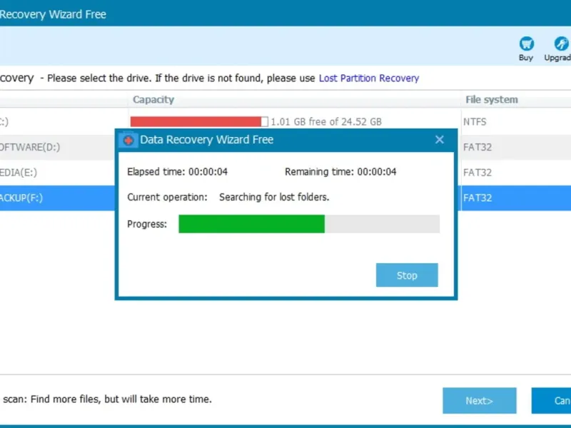Image resolution: width=571 pixels, height=428 pixels.
Task: Click FAT32 cell in the MEDIA(E:) row
Action: click(x=477, y=173)
